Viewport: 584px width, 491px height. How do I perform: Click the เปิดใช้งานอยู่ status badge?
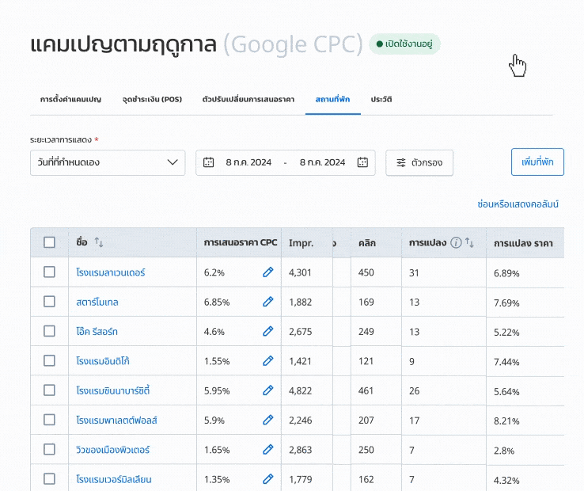click(x=404, y=44)
